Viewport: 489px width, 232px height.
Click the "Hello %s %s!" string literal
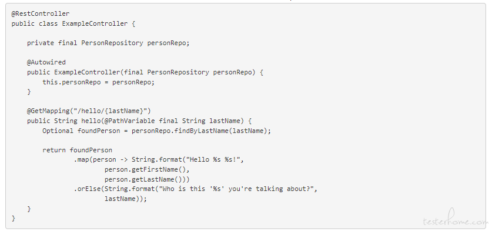(x=213, y=159)
